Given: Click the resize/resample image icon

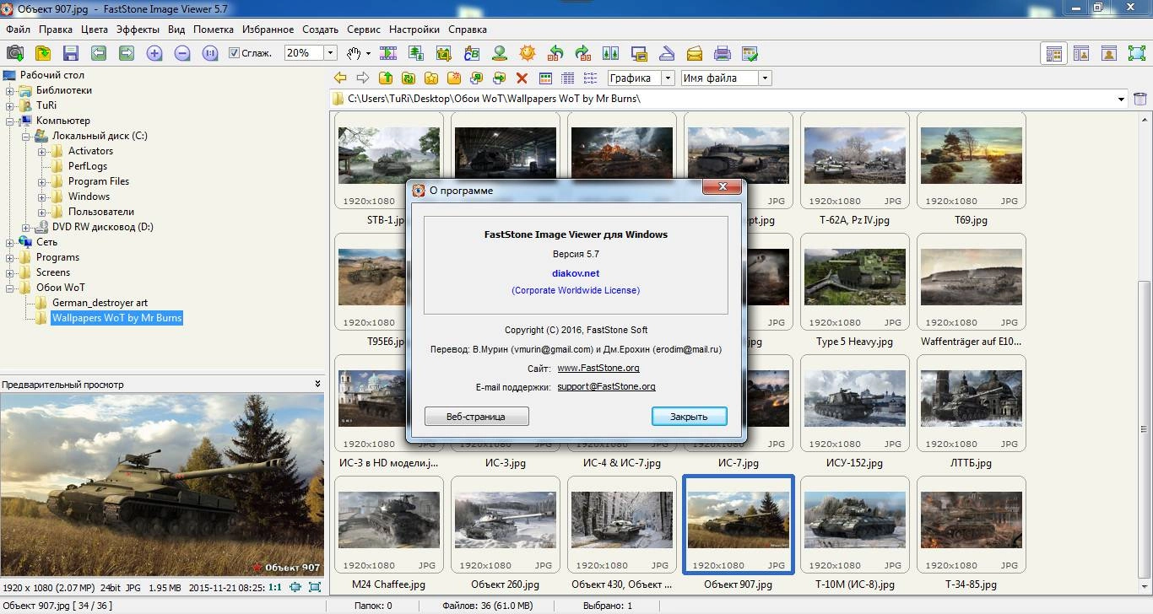Looking at the screenshot, I should (416, 53).
